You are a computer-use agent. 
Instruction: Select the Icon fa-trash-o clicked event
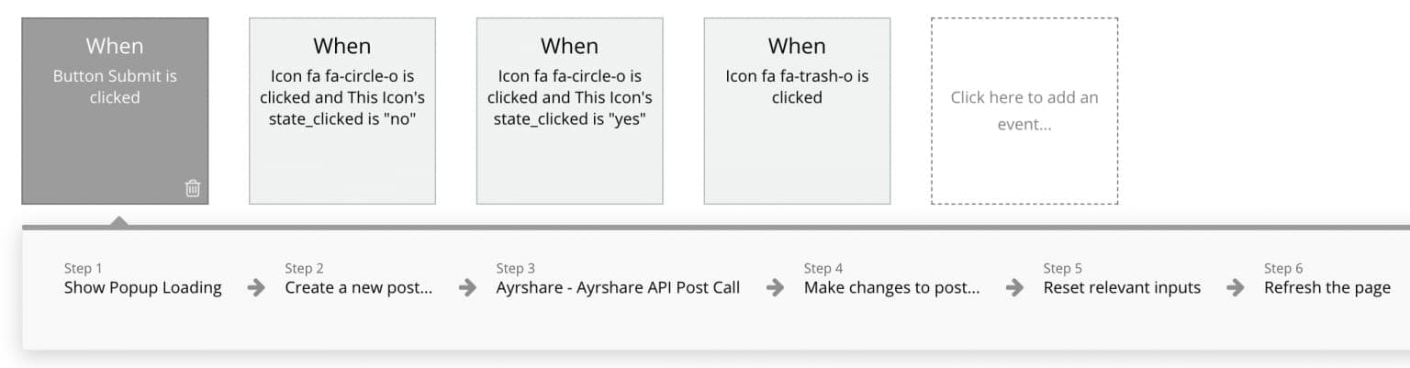click(797, 111)
